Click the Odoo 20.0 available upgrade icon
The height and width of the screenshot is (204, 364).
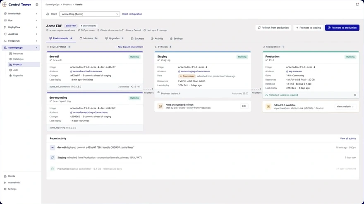268,107
